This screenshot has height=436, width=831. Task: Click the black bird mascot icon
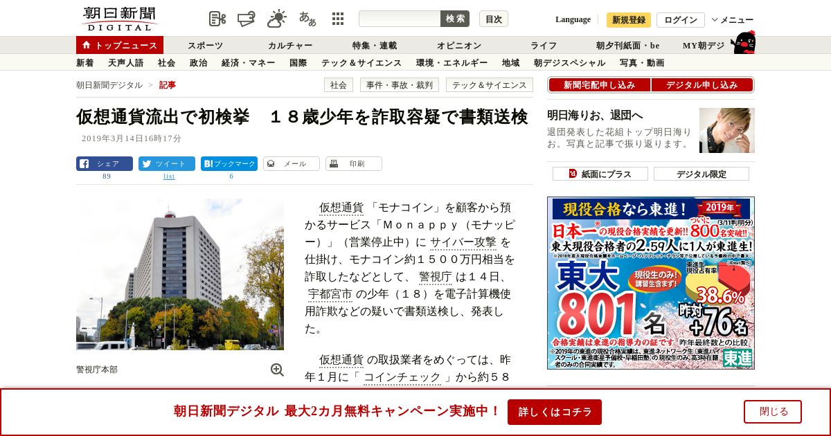point(743,43)
